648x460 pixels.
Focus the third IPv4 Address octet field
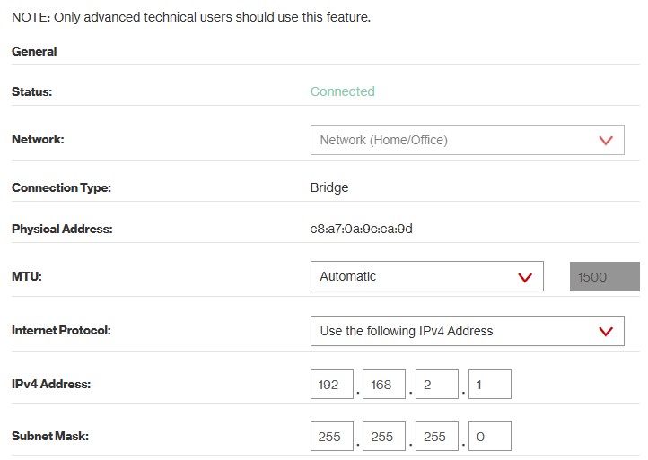tap(437, 385)
